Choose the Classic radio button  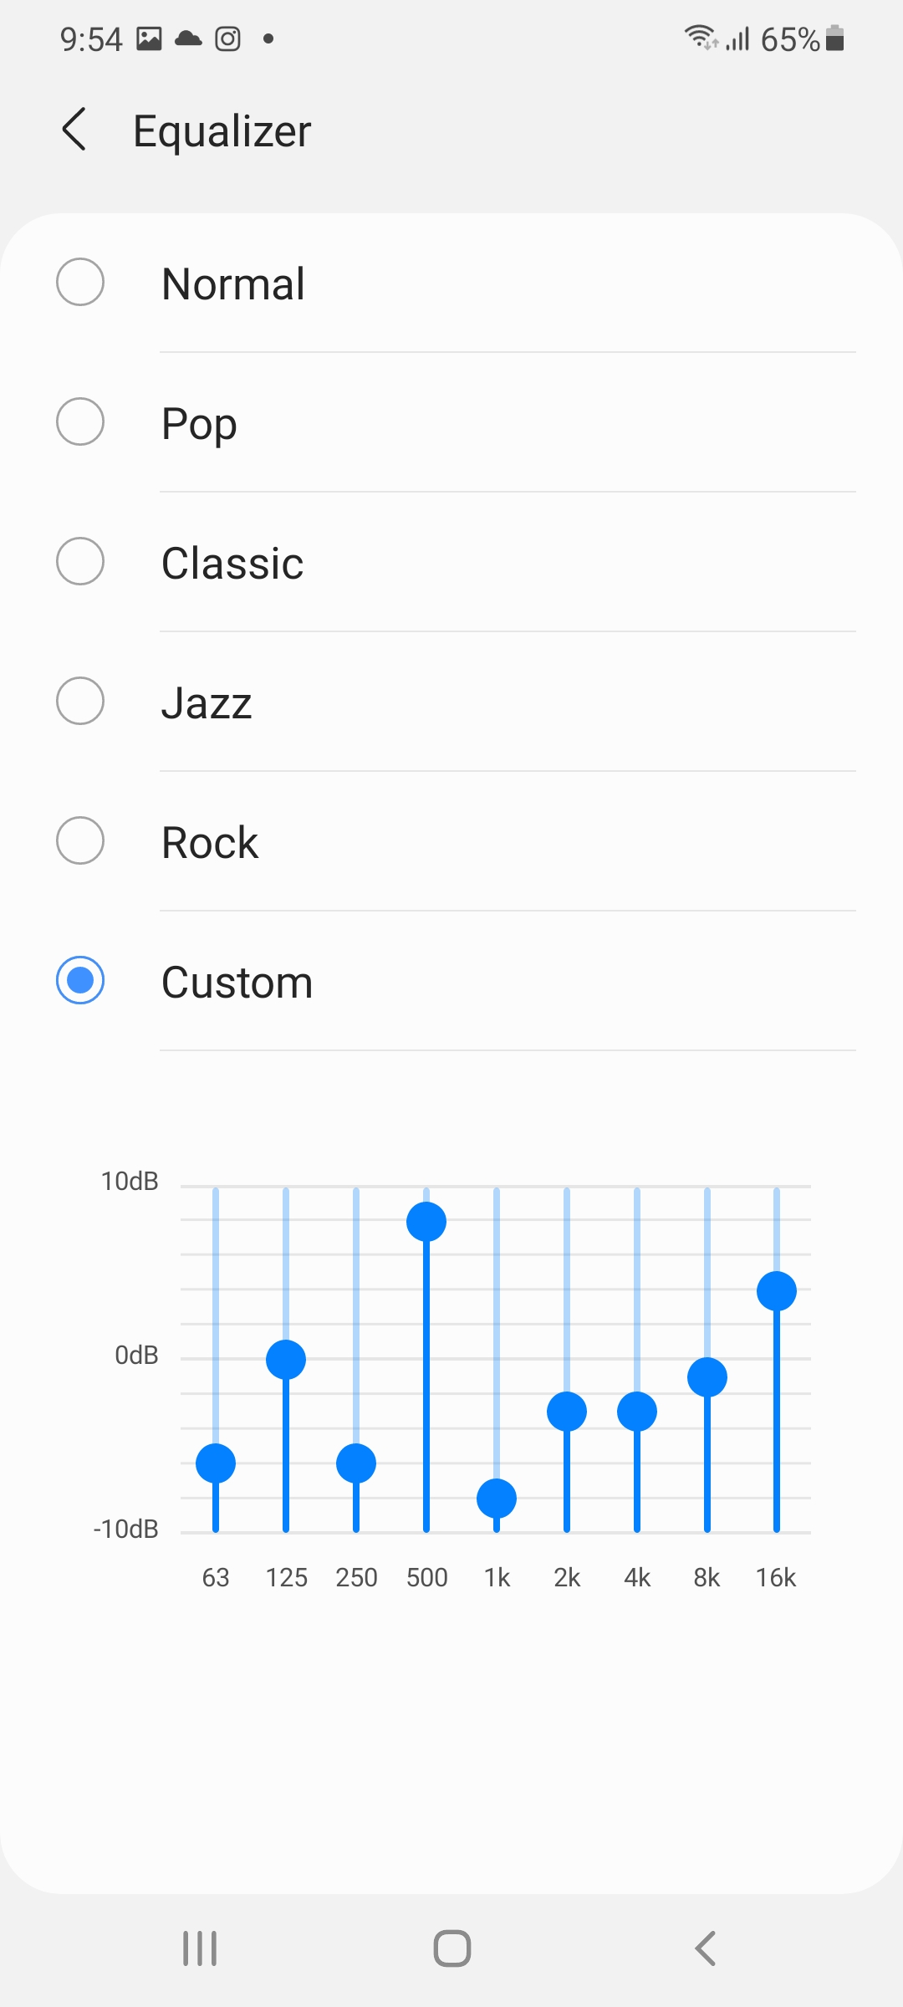pyautogui.click(x=80, y=562)
